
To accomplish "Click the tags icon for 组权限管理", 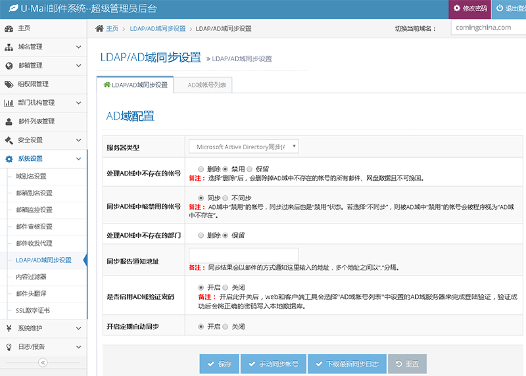I will [x=9, y=85].
